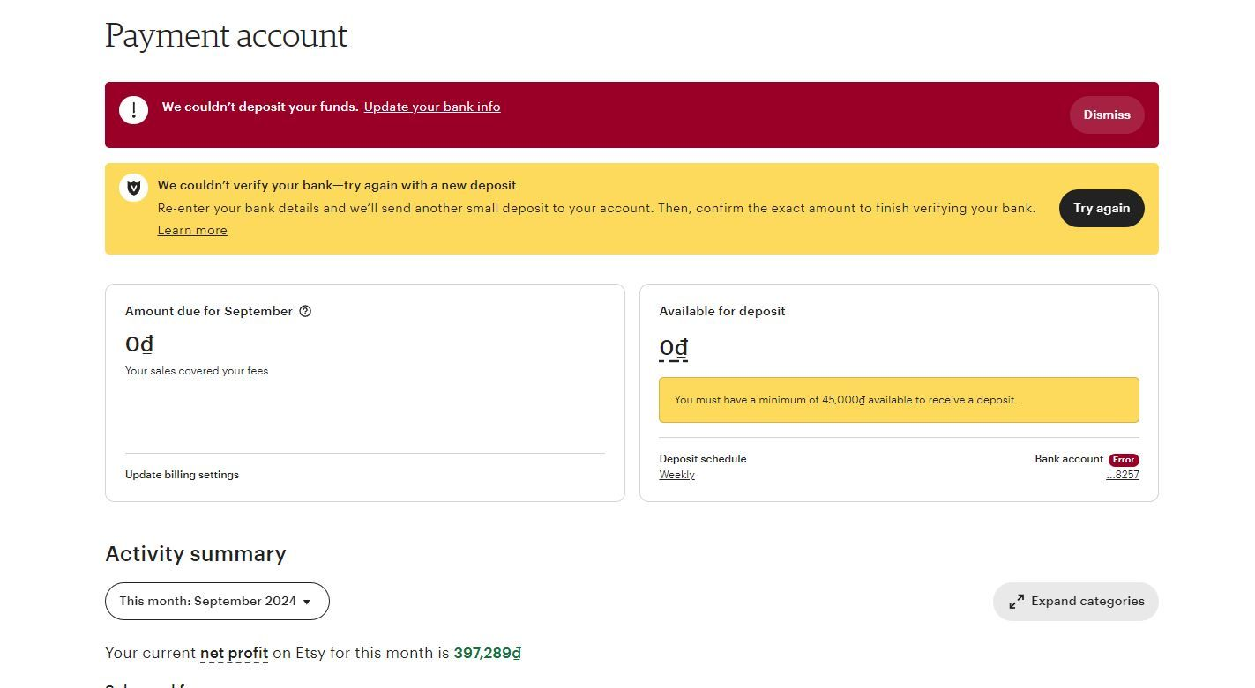The image size is (1255, 688).
Task: Open help icon beside Amount due for September
Action: pyautogui.click(x=305, y=311)
